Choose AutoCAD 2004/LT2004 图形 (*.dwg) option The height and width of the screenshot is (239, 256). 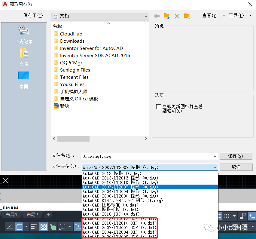tap(150, 192)
